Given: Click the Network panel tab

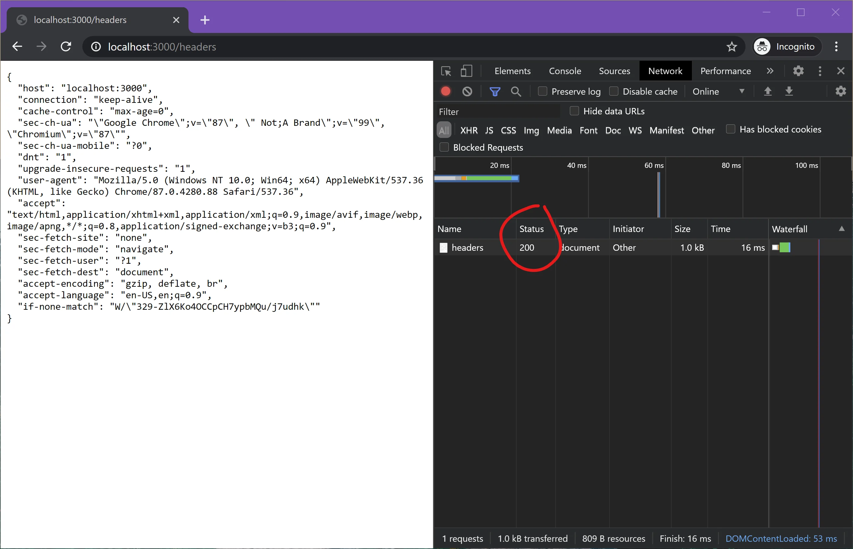Looking at the screenshot, I should pos(665,70).
